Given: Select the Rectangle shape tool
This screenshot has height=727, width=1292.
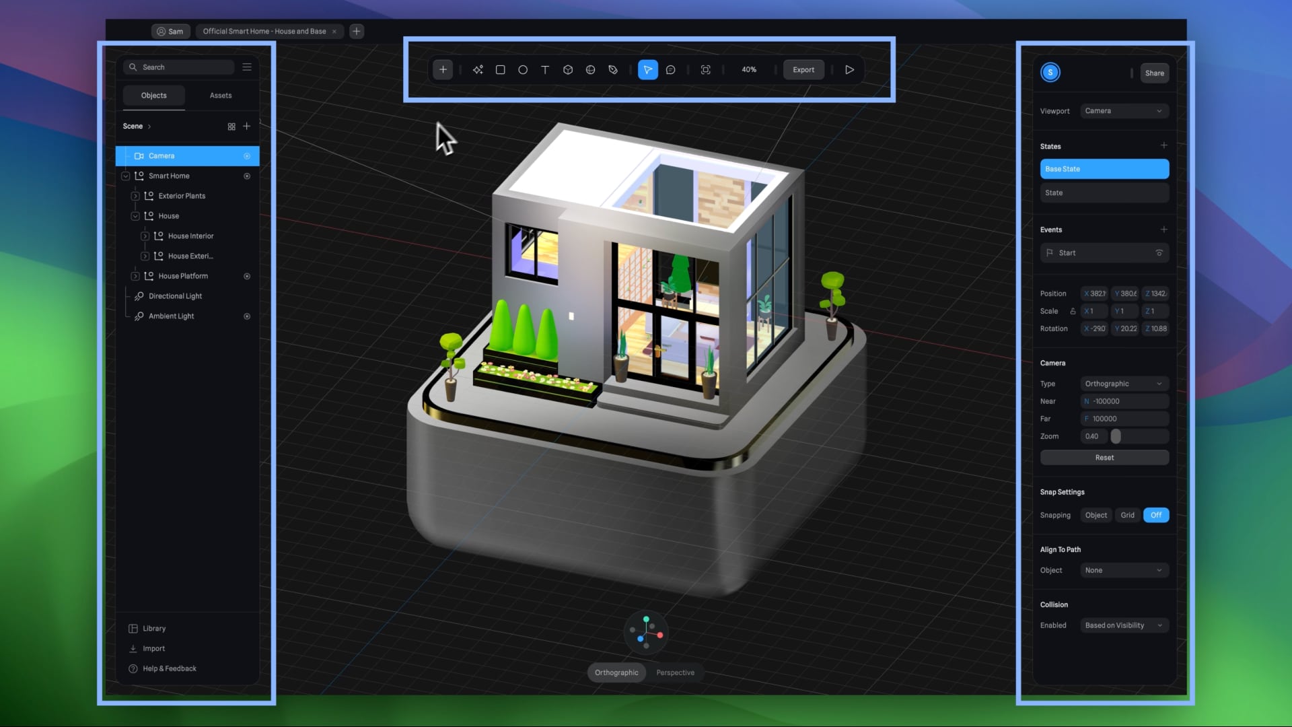Looking at the screenshot, I should (500, 69).
